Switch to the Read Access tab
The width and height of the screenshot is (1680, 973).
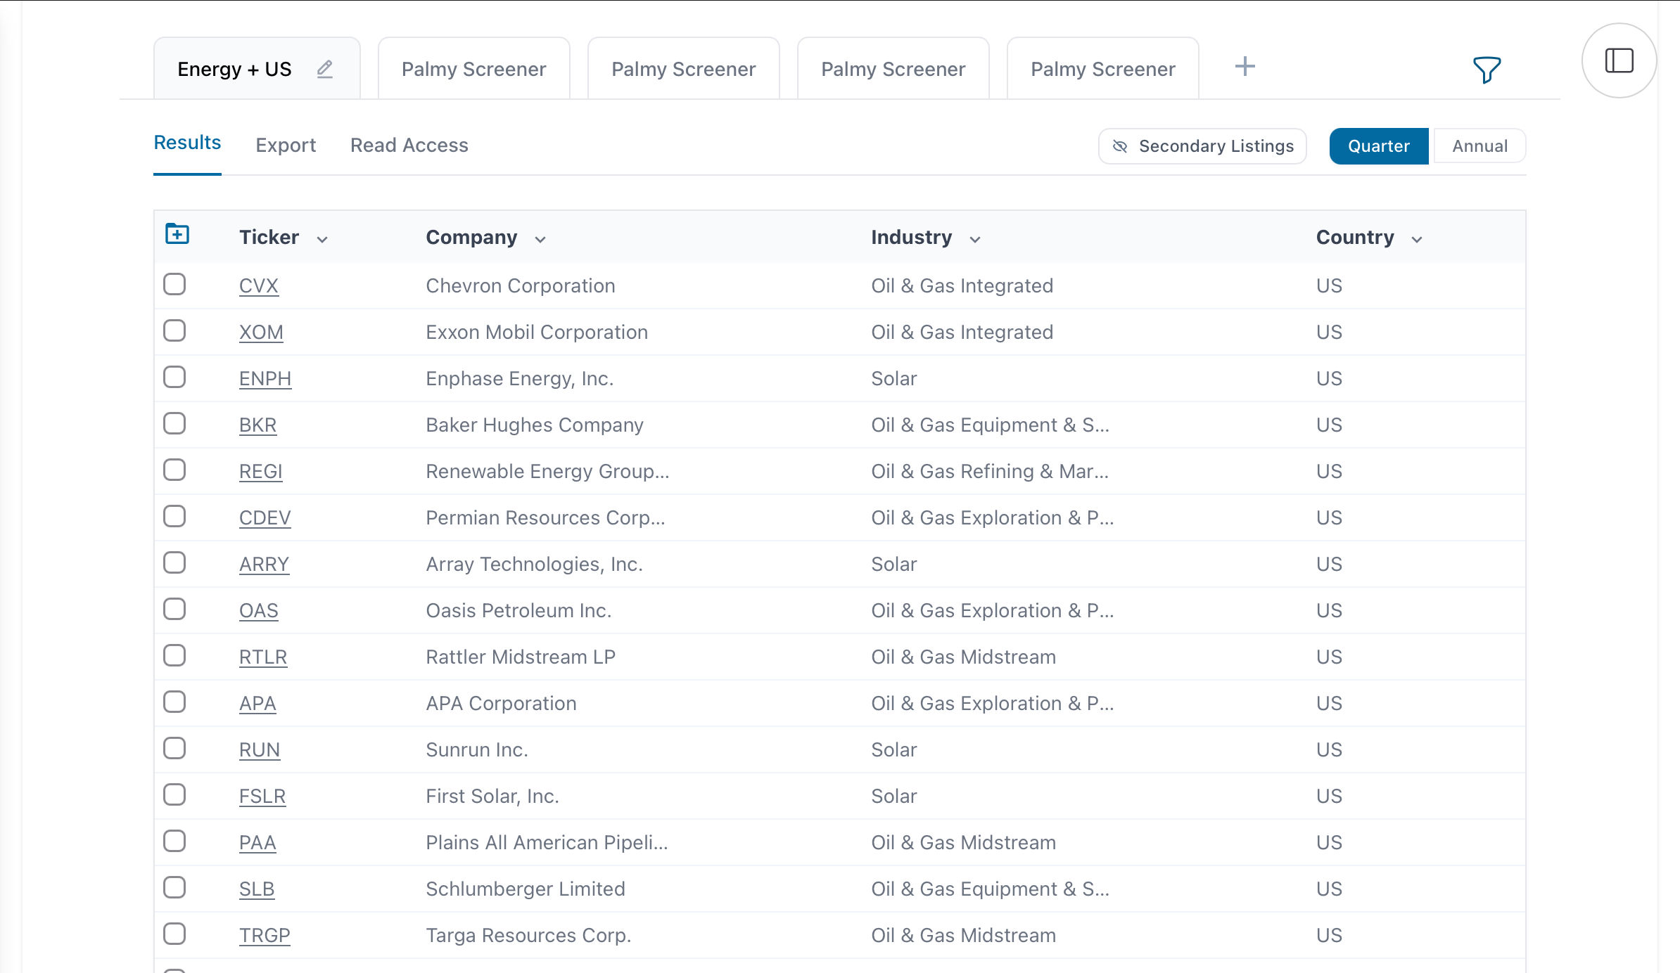click(x=409, y=146)
